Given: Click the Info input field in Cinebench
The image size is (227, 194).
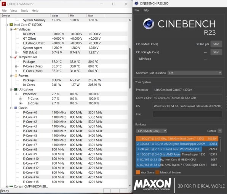Looking at the screenshot, I should (187, 114).
